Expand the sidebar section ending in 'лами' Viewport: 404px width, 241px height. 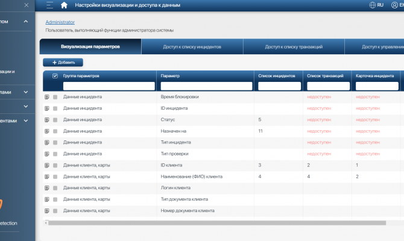point(26,92)
